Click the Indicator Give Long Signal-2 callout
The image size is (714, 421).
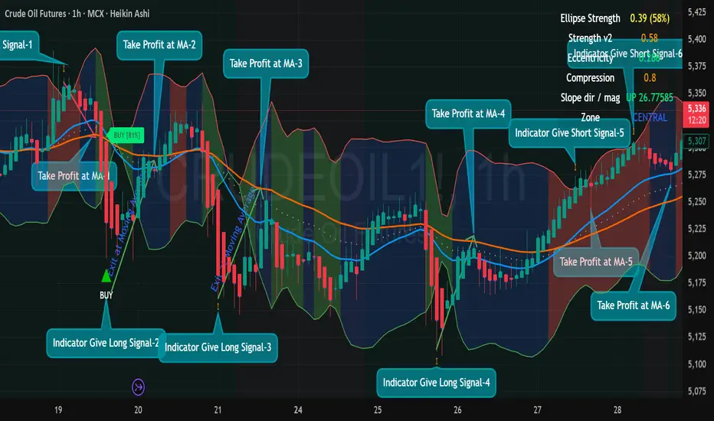point(106,343)
